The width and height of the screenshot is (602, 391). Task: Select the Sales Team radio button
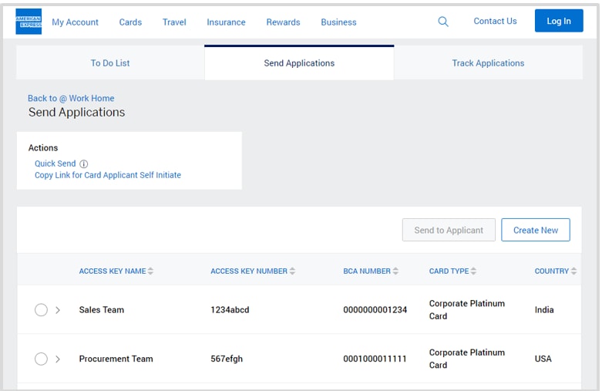click(41, 310)
